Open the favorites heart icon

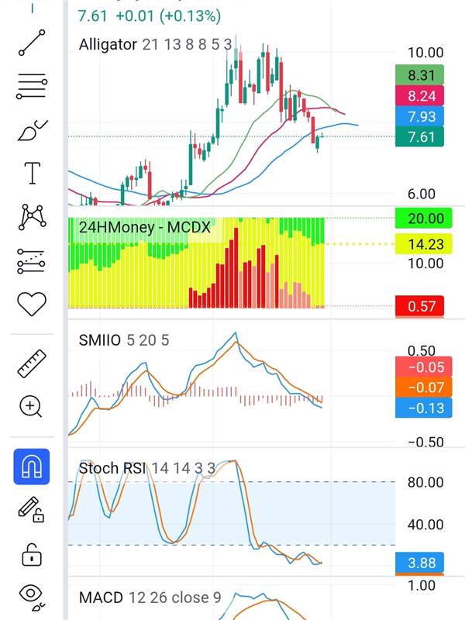pos(32,304)
